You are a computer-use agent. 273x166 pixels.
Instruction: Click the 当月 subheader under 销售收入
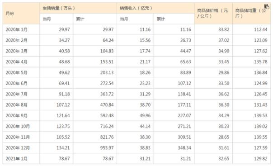click(x=124, y=19)
